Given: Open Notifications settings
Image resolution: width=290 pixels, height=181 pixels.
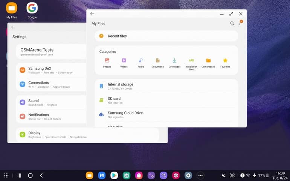Looking at the screenshot, I should (51, 117).
